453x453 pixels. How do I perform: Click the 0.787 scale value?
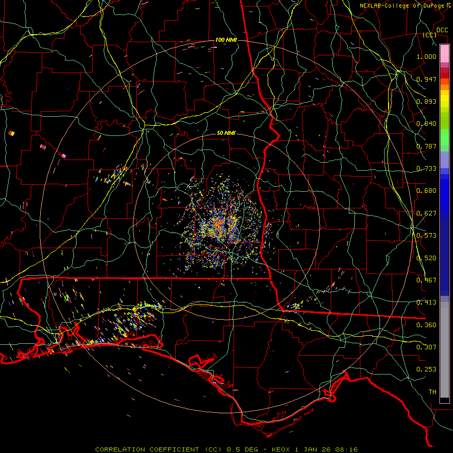pyautogui.click(x=426, y=146)
